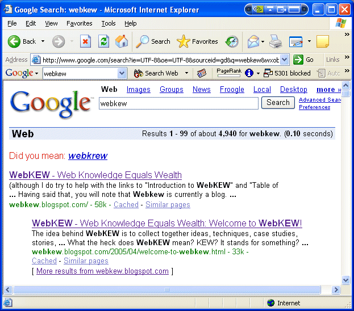354x311 pixels.
Task: Click the horizontal scrollbar thumb
Action: (167, 289)
